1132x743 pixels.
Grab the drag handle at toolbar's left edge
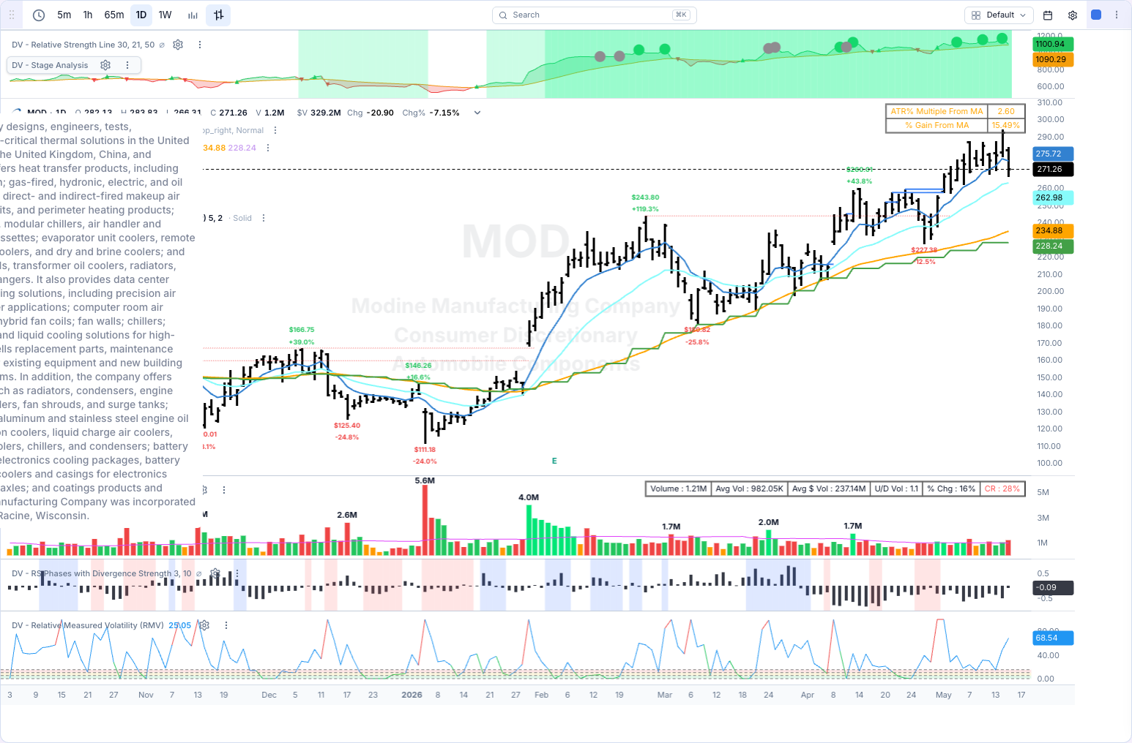tap(12, 15)
